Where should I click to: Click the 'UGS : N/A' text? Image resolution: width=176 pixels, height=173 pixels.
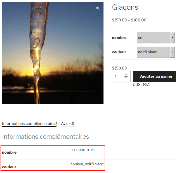[x=141, y=84]
